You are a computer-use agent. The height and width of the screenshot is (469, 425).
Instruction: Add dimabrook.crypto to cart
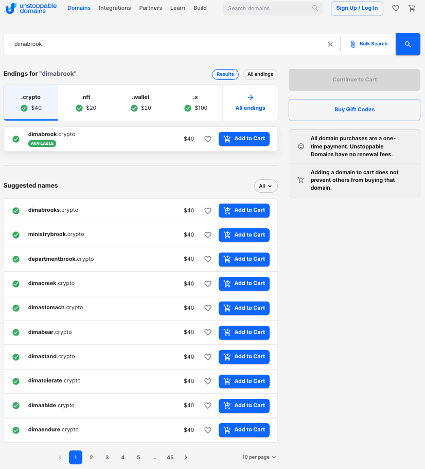pos(244,139)
